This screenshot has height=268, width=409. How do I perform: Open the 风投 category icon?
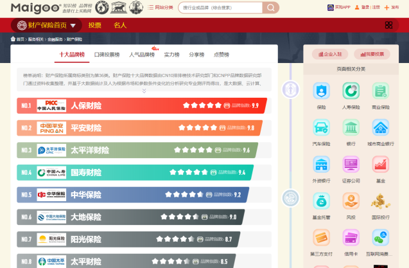click(x=351, y=201)
